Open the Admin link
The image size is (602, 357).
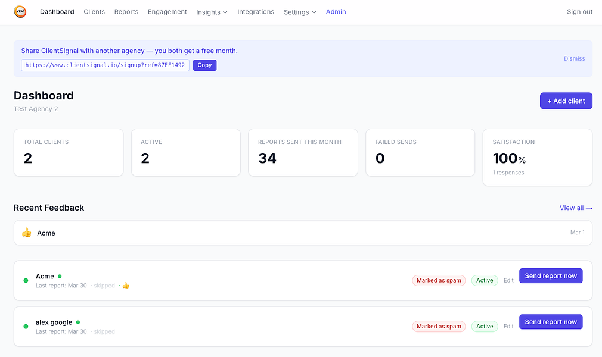(336, 12)
